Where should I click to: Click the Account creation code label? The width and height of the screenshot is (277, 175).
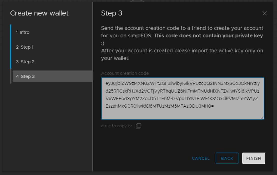(125, 73)
